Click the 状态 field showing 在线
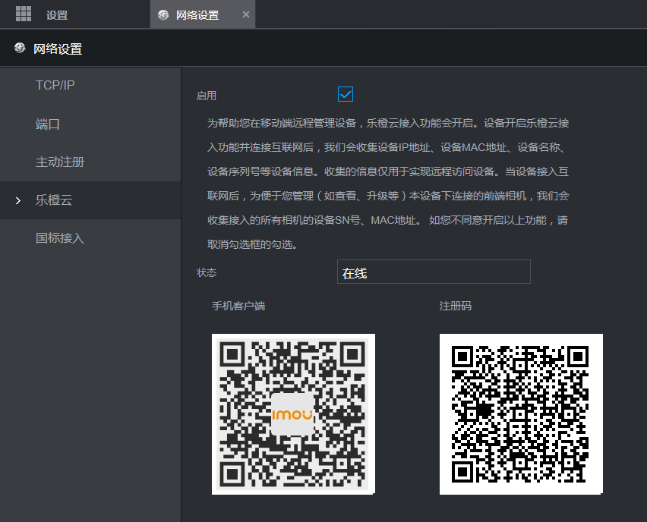The height and width of the screenshot is (522, 647). pyautogui.click(x=433, y=272)
